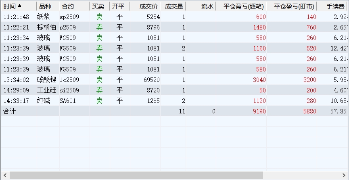Click the fee value 10.68

click(339, 100)
